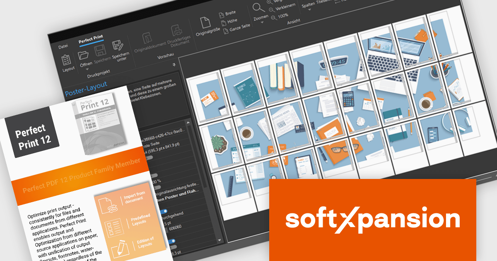Open the Zoomen dropdown arrow
Screen dimensions: 497x261
click(262, 22)
